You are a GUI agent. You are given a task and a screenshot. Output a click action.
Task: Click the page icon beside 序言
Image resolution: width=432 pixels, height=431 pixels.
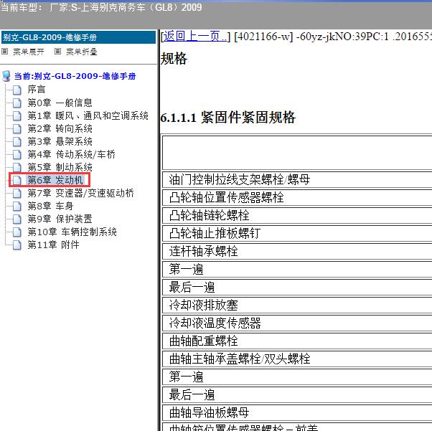17,90
